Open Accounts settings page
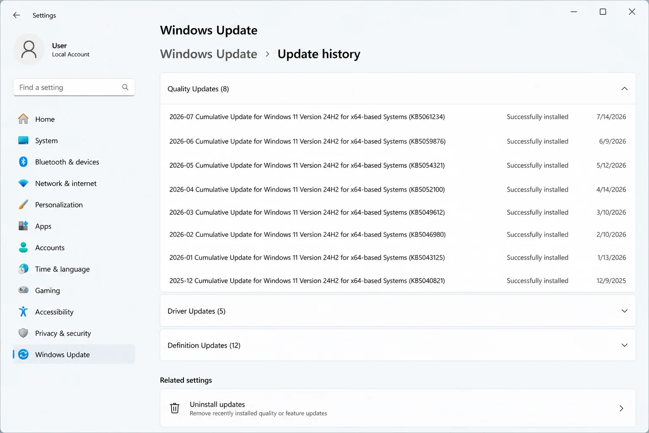 pyautogui.click(x=74, y=248)
